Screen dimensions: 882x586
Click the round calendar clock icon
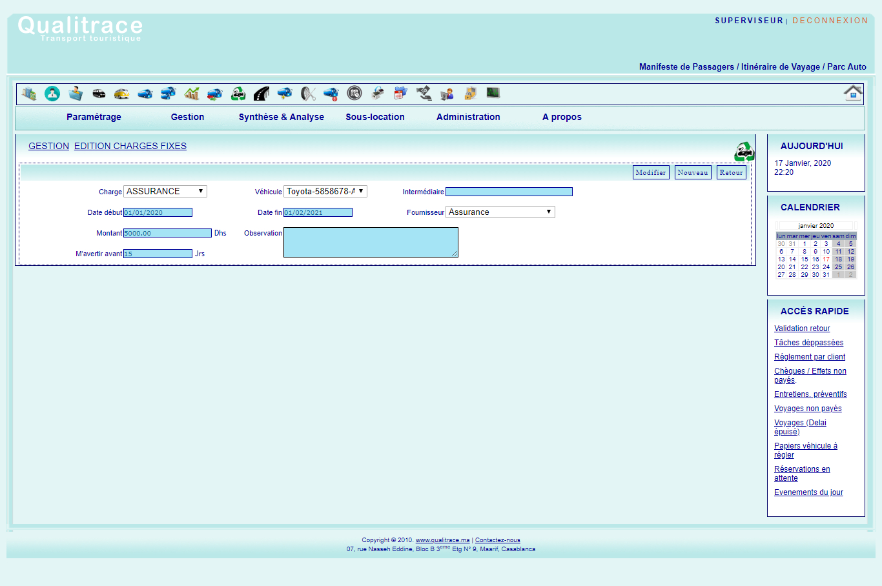pyautogui.click(x=354, y=93)
